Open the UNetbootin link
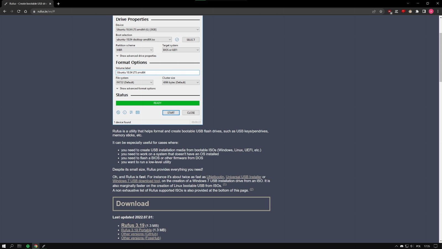This screenshot has width=442, height=249. pyautogui.click(x=215, y=177)
